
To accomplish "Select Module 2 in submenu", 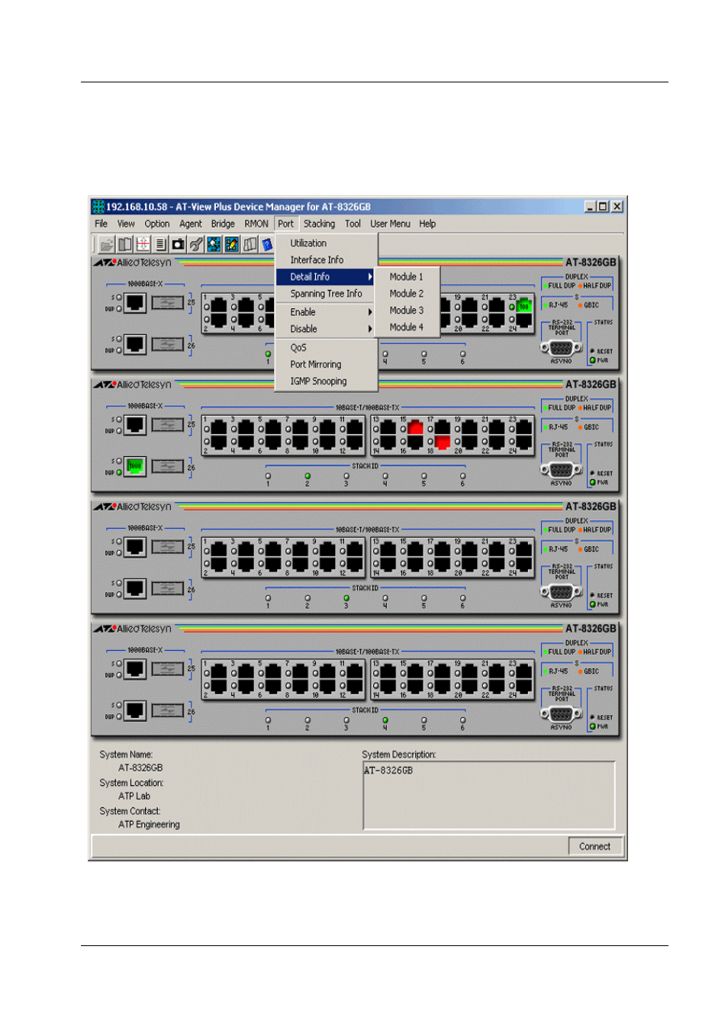I will pos(407,294).
